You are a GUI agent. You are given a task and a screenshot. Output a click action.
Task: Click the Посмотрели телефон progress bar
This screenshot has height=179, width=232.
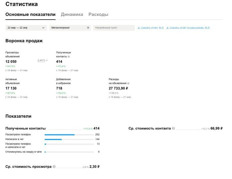[x=69, y=135]
